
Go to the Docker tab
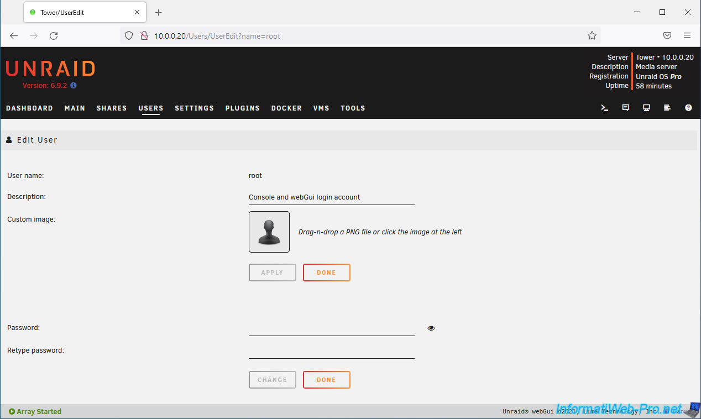286,108
